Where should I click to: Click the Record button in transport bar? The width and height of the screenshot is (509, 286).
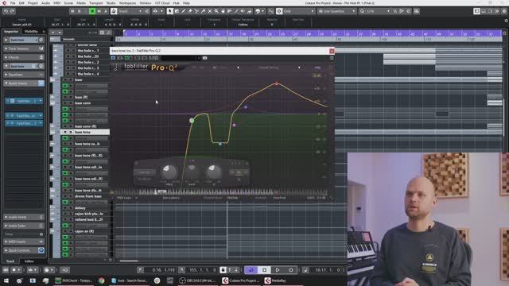(291, 270)
